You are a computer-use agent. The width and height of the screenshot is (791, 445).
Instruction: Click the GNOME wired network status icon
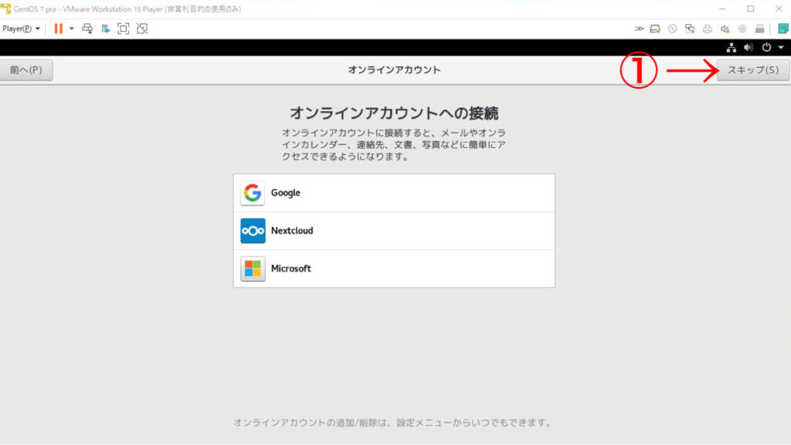(731, 48)
